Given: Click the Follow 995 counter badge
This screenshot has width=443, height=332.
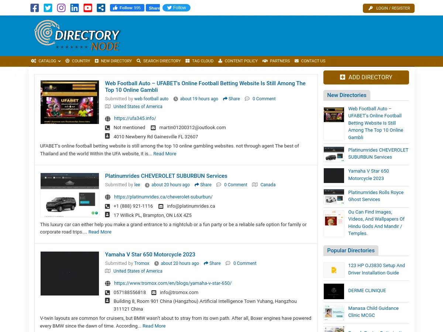Looking at the screenshot, I should click(x=137, y=8).
